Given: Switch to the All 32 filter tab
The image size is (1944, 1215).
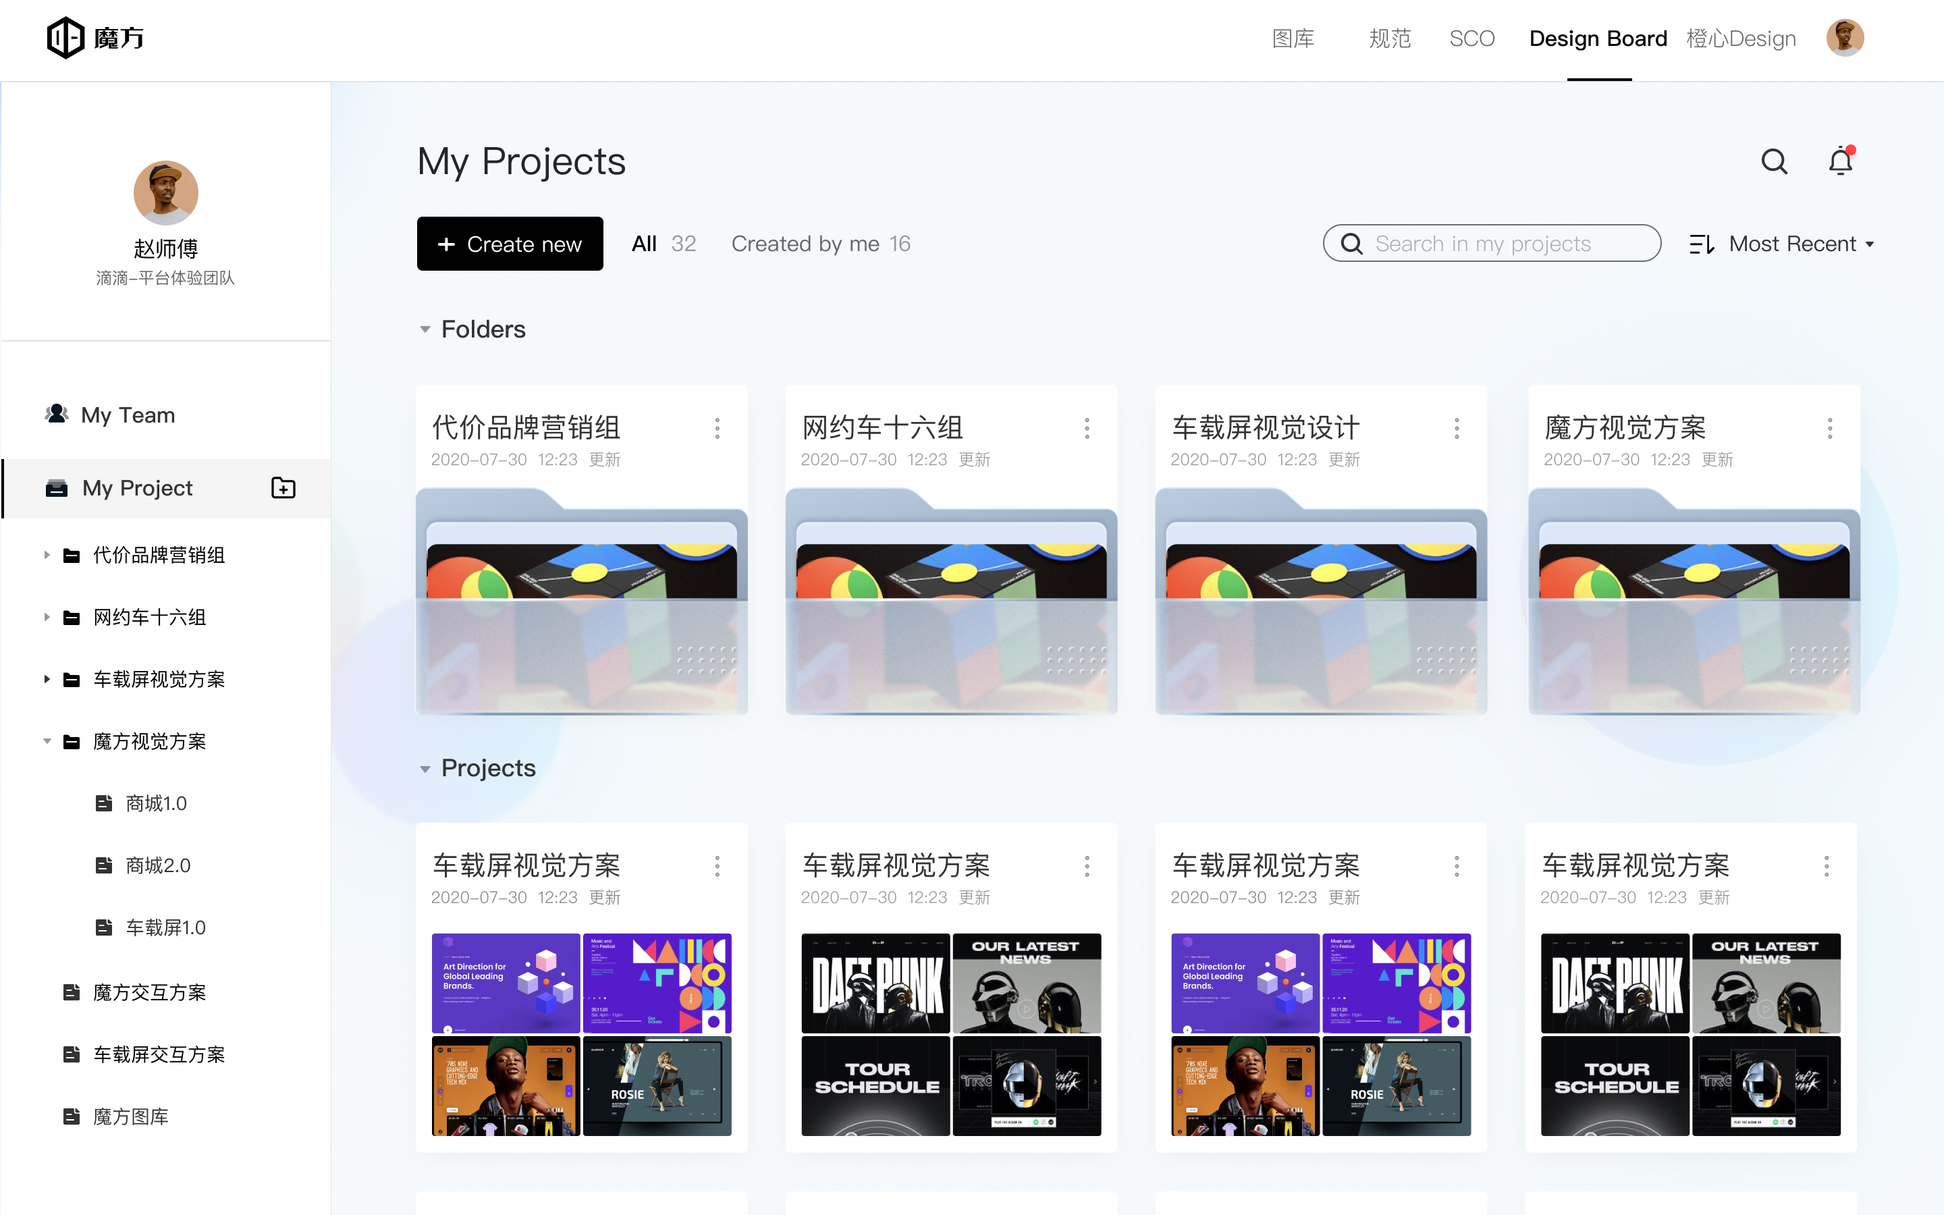Looking at the screenshot, I should [664, 244].
